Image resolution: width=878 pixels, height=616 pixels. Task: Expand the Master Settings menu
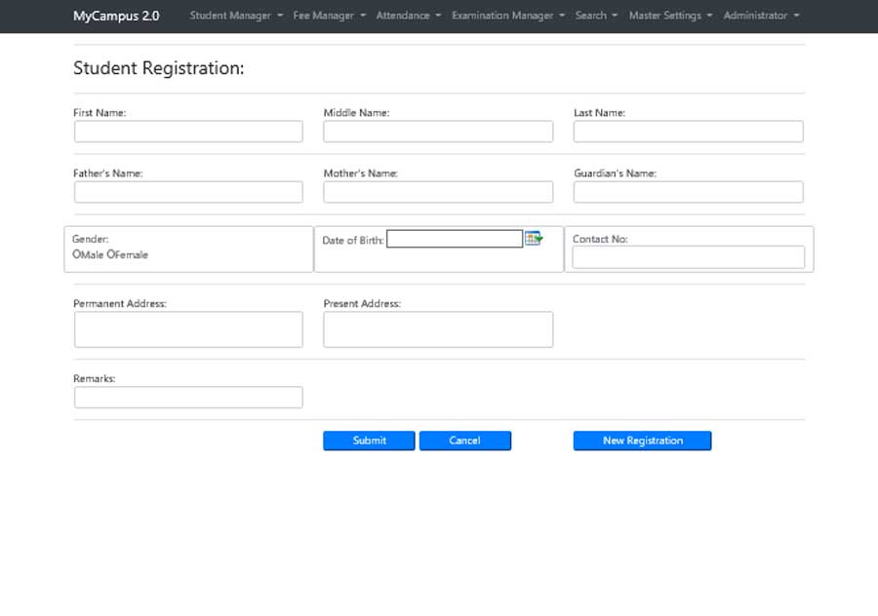[671, 16]
